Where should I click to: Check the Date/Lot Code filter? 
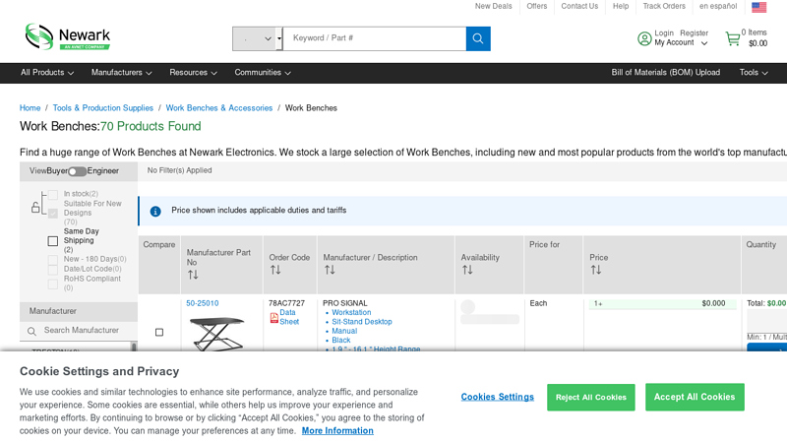[53, 270]
